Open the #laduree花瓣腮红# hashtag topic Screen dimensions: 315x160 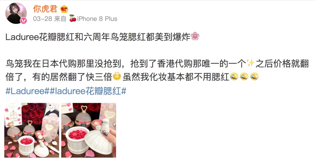[x=88, y=91]
